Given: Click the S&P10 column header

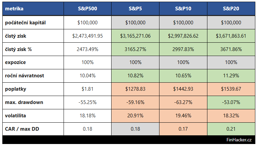Looking at the screenshot, I should tap(183, 9).
